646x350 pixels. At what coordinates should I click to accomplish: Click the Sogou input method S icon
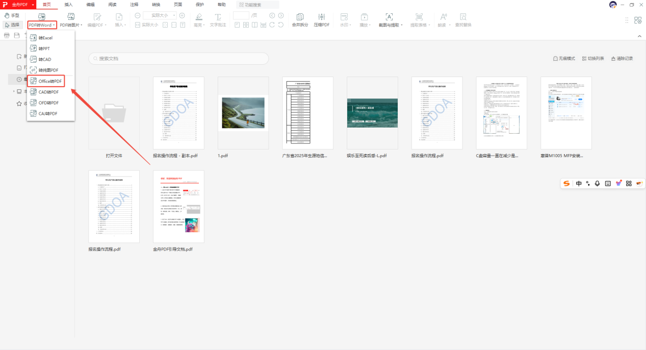pos(567,183)
